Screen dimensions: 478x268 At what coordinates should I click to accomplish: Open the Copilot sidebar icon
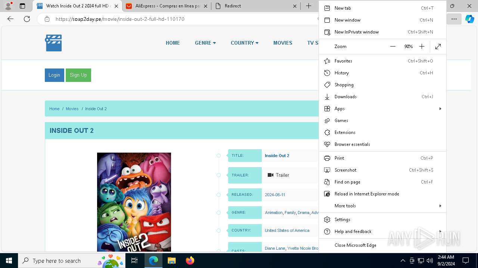[469, 19]
